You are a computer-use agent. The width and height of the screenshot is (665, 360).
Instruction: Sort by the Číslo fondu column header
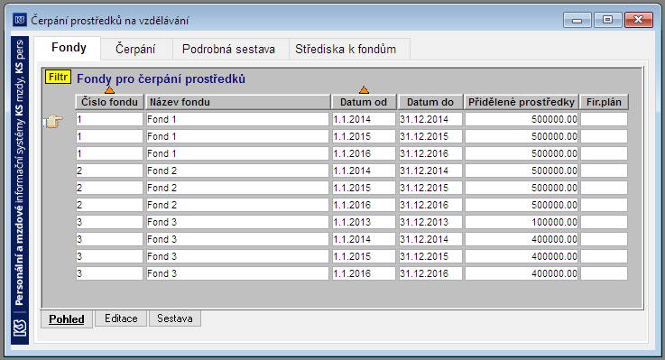(x=109, y=102)
